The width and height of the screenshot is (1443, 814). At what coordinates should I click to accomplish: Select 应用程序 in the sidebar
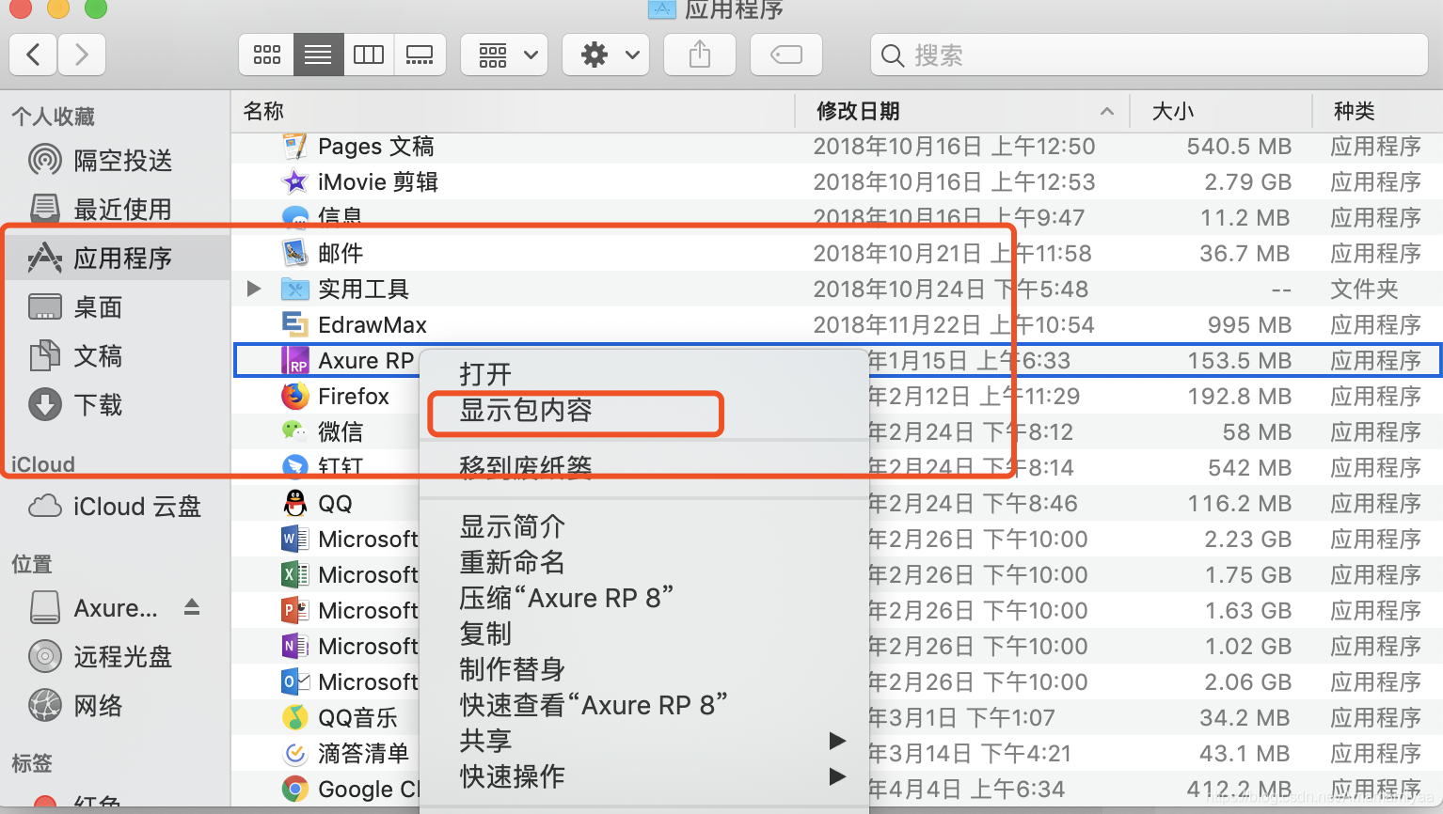coord(117,258)
